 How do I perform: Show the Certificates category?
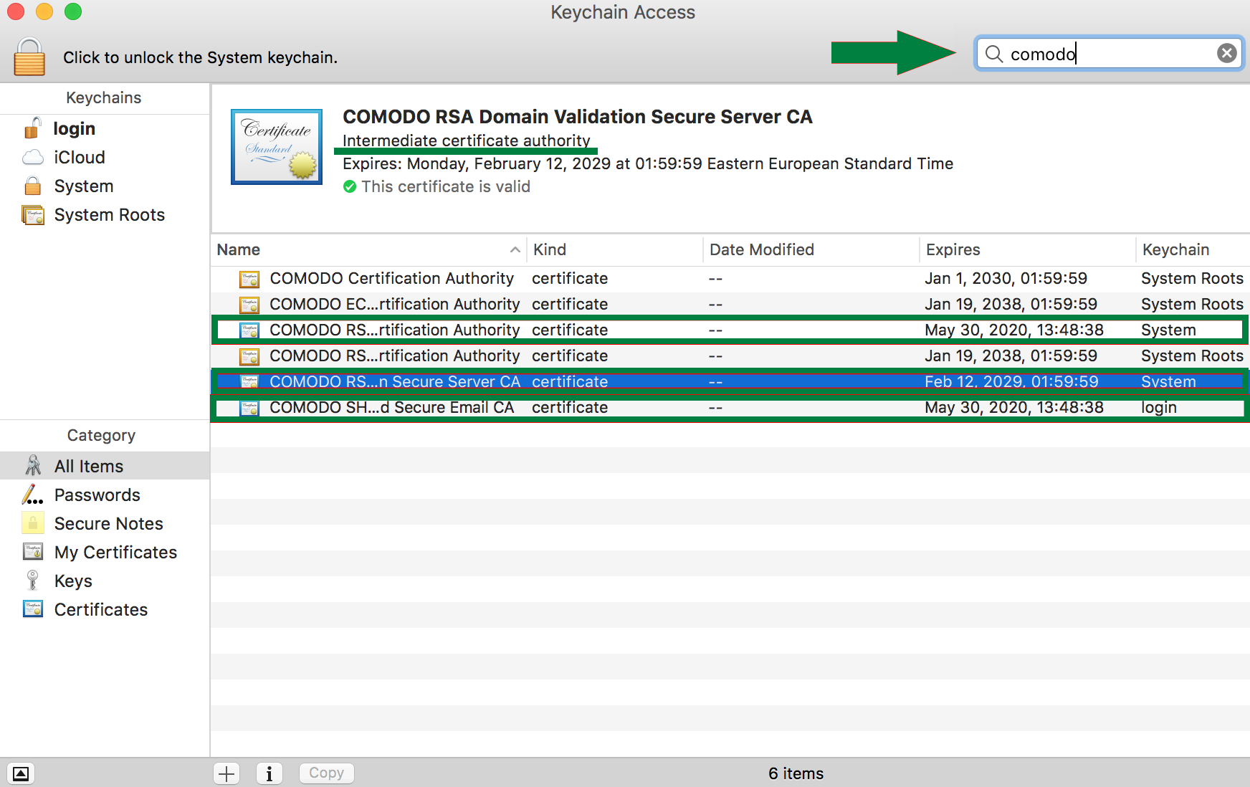tap(105, 609)
